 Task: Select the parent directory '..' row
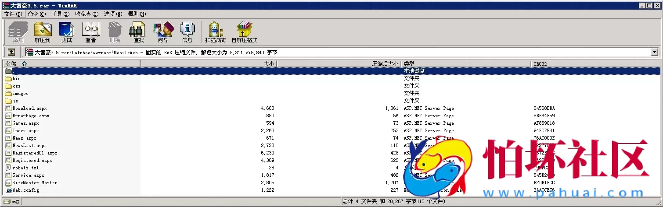pos(331,71)
